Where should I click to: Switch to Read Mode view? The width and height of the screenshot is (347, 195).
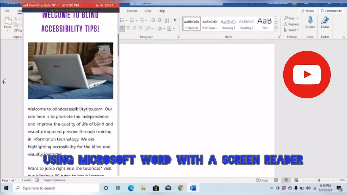tap(276, 180)
